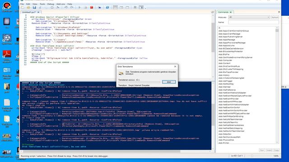Close the Disk Temizleme dialog
Image resolution: width=289 pixels, height=162 pixels.
click(175, 66)
